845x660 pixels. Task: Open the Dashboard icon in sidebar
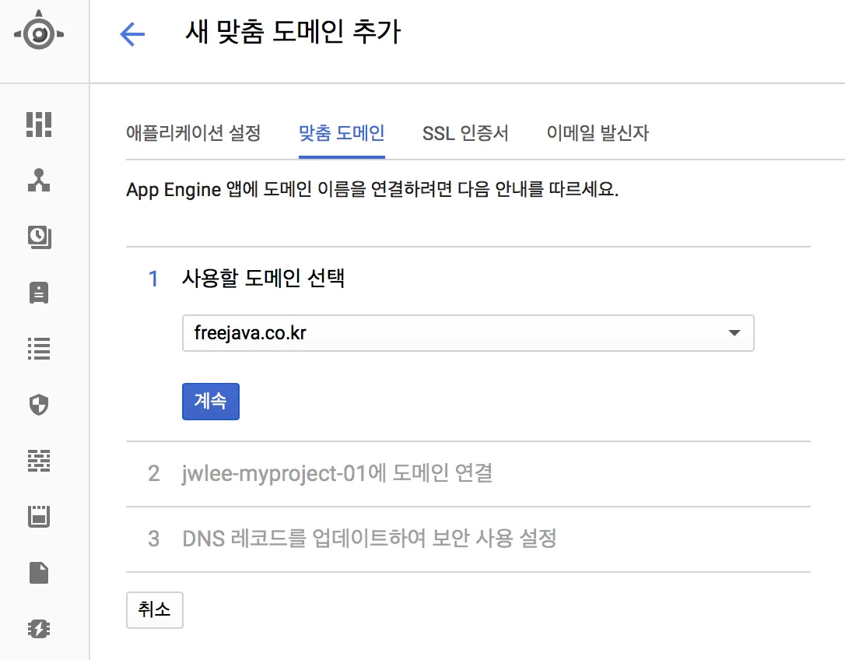(x=39, y=125)
